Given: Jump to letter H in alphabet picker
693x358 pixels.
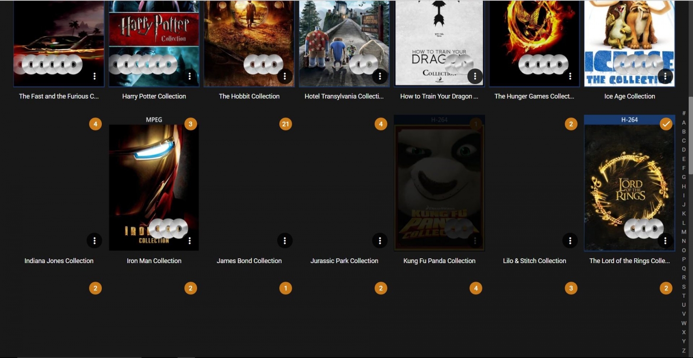Looking at the screenshot, I should tap(684, 186).
